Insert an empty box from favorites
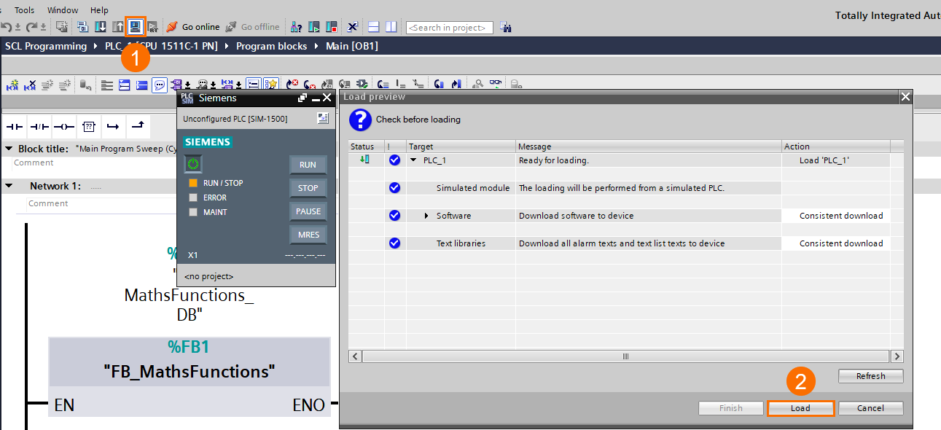 tap(89, 127)
